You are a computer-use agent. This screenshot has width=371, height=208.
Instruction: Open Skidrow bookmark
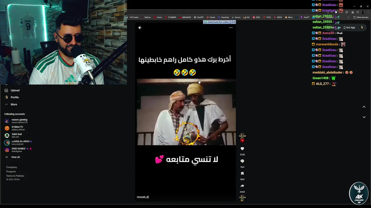[146, 17]
